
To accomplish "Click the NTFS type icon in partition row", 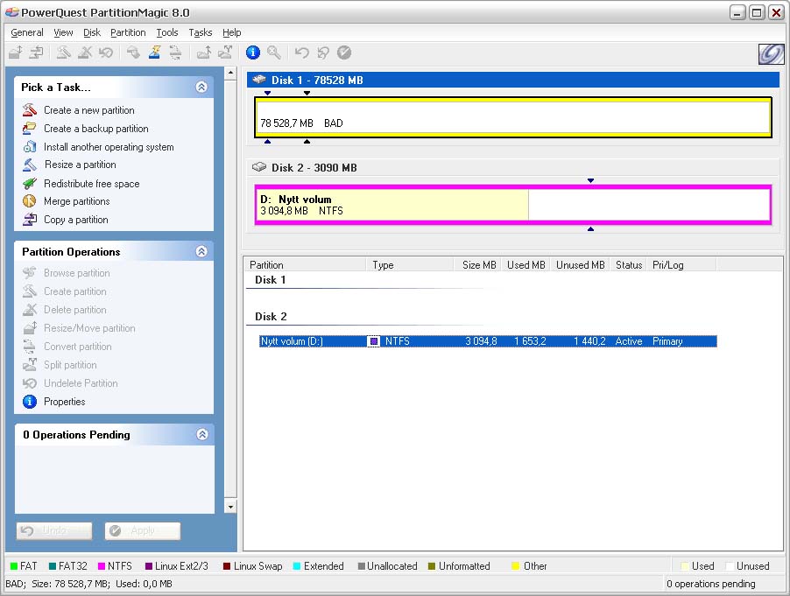I will point(374,341).
